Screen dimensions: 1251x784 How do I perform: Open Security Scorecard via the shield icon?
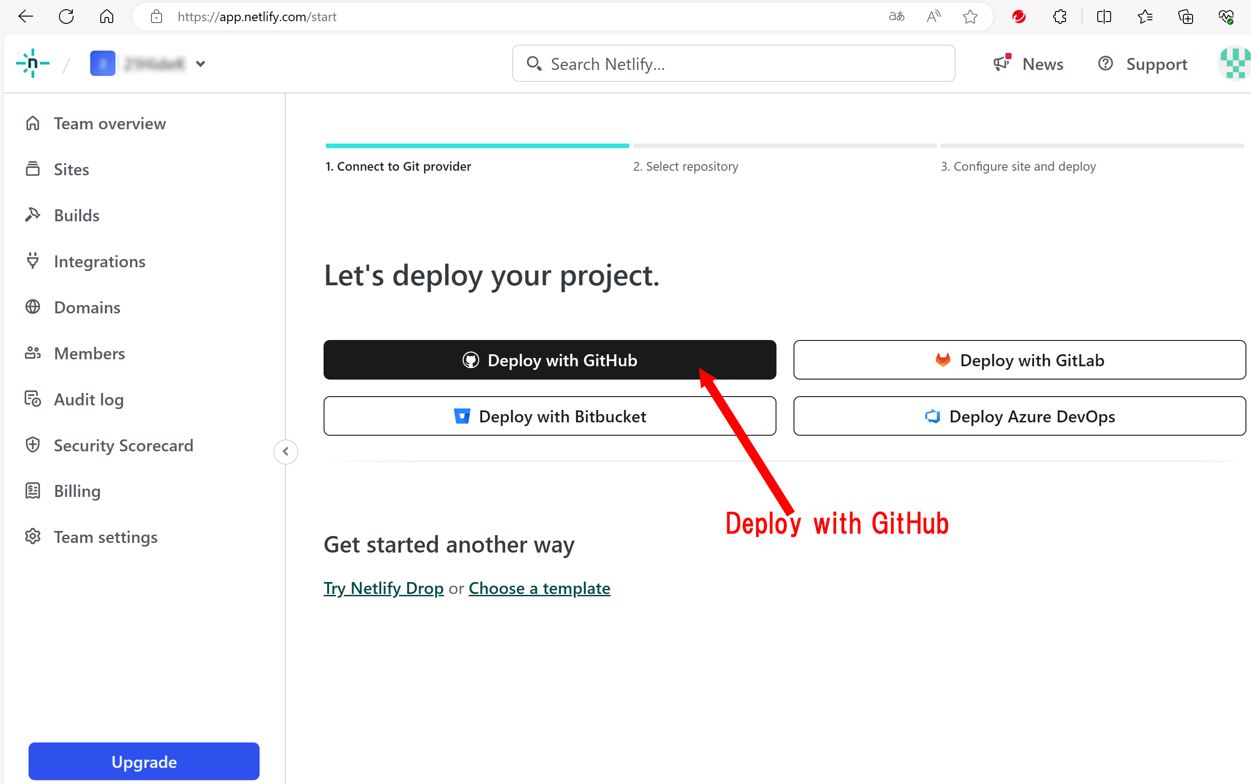point(33,445)
